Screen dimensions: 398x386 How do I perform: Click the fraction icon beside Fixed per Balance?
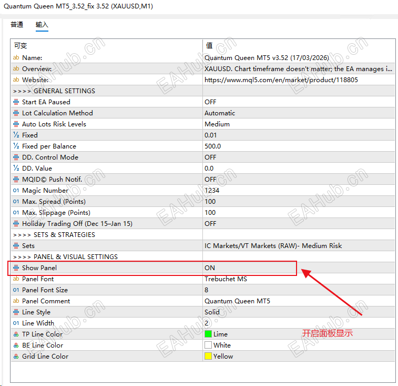click(16, 146)
